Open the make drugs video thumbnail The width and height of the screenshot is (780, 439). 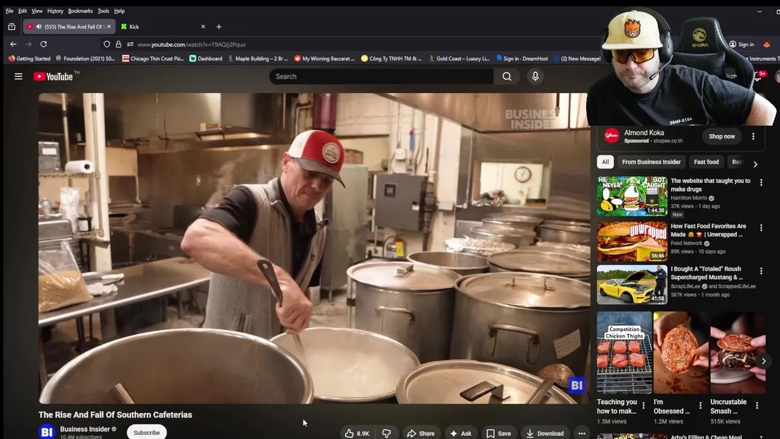[632, 196]
